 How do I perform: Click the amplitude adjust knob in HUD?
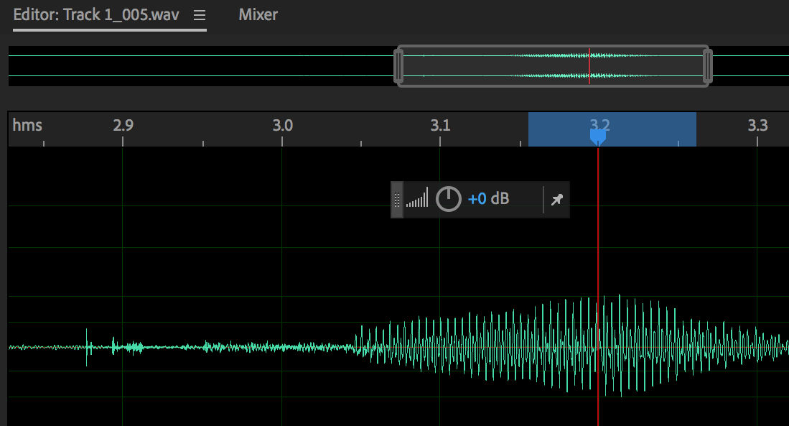448,199
